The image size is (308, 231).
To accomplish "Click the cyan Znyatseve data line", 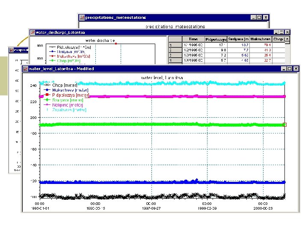I will [x=162, y=83].
